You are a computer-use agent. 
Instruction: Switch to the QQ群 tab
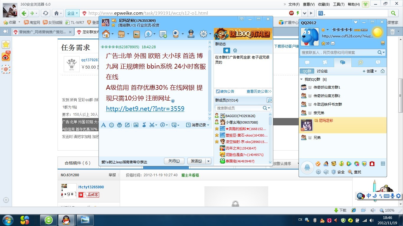pyautogui.click(x=307, y=71)
